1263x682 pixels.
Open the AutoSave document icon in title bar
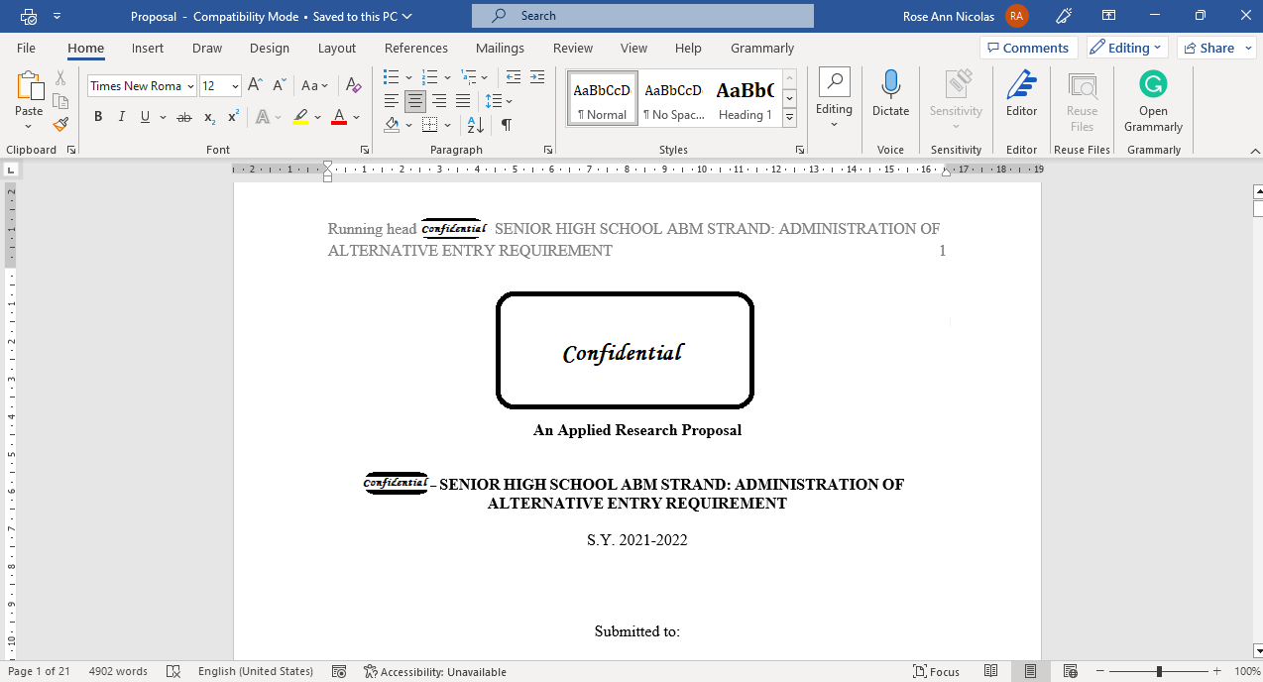pos(29,16)
